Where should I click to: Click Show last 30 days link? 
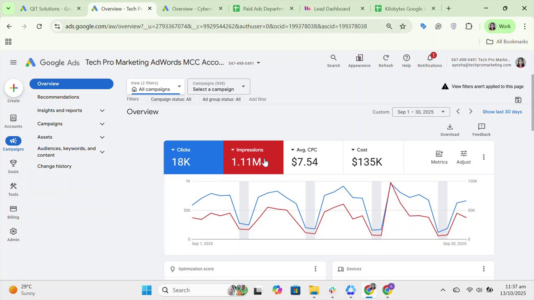click(502, 112)
